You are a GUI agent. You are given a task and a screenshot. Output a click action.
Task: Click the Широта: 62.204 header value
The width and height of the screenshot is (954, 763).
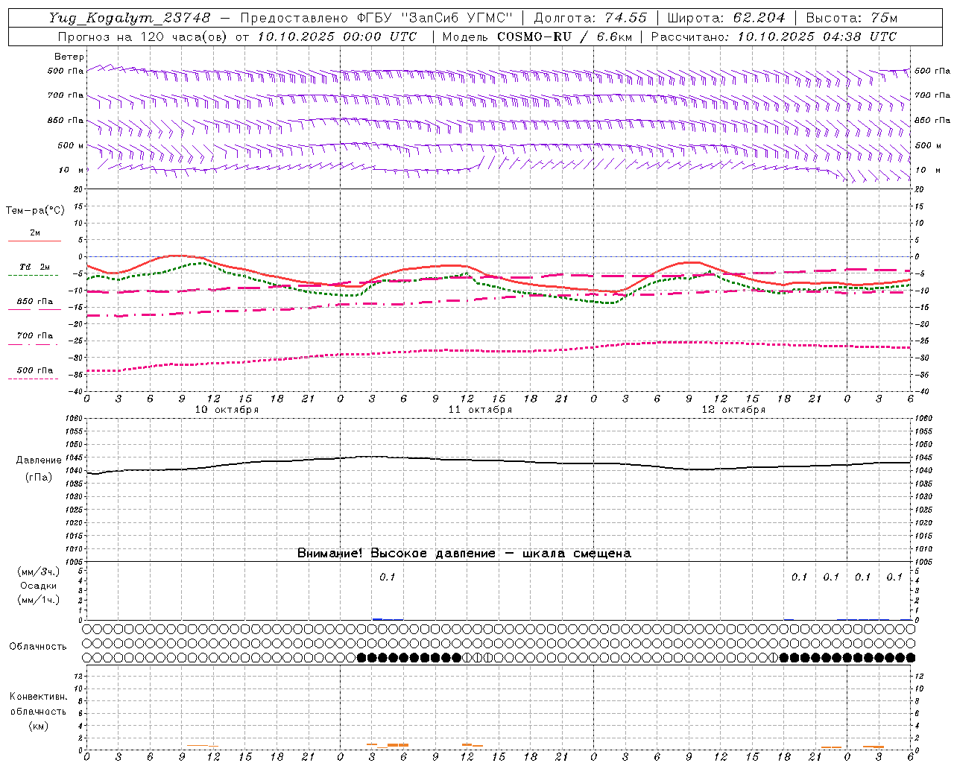click(727, 18)
